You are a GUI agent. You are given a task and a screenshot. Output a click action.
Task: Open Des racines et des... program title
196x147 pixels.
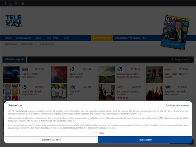click(129, 74)
